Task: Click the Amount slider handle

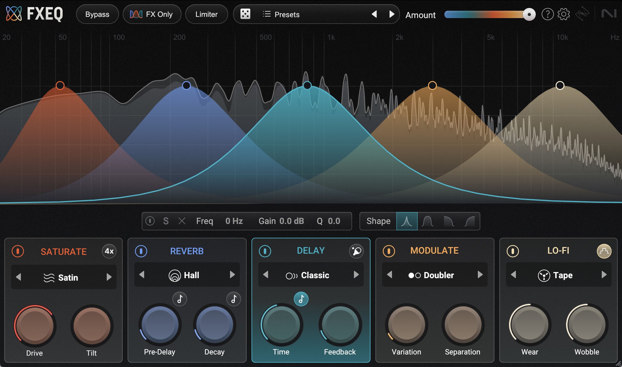Action: click(x=529, y=14)
